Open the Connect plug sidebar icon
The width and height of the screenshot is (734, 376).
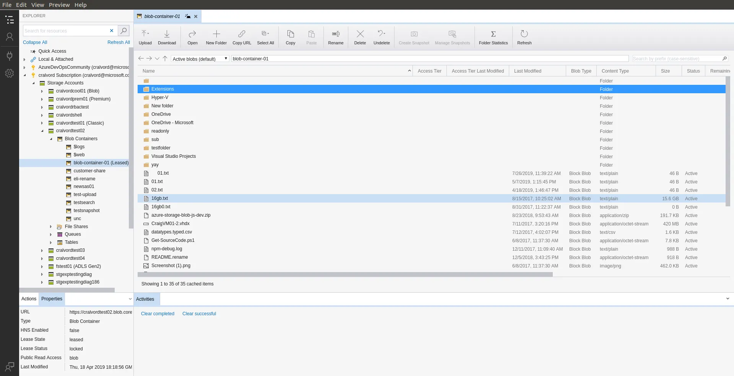[x=10, y=56]
